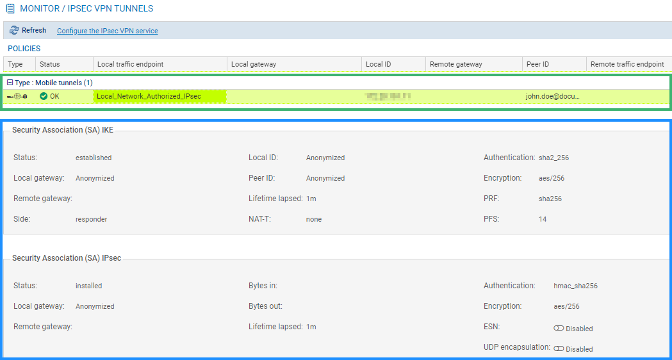Click the blurred Local ID value in row
This screenshot has height=360, width=672.
(388, 96)
